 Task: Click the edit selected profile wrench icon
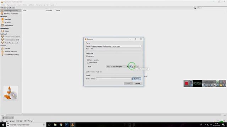131,67
